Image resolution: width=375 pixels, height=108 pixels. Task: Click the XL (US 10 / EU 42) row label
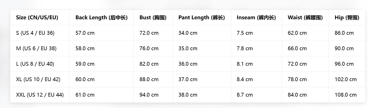[x=38, y=79]
